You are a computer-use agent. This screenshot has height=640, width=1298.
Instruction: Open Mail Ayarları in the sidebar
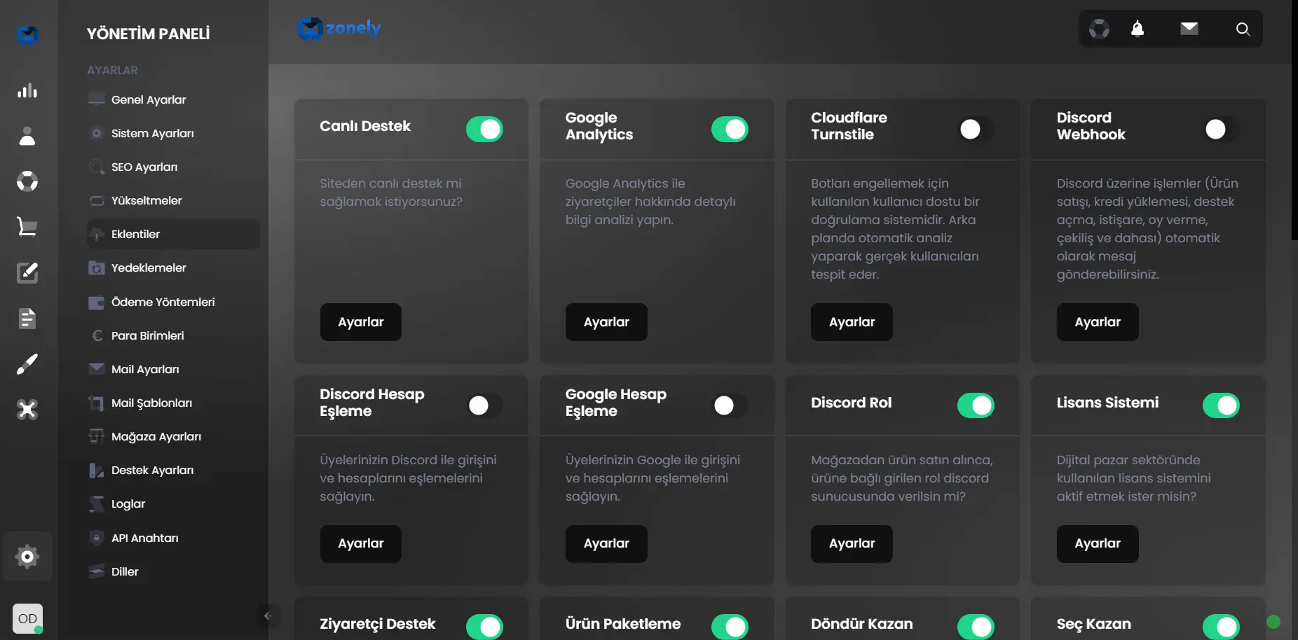(173, 369)
